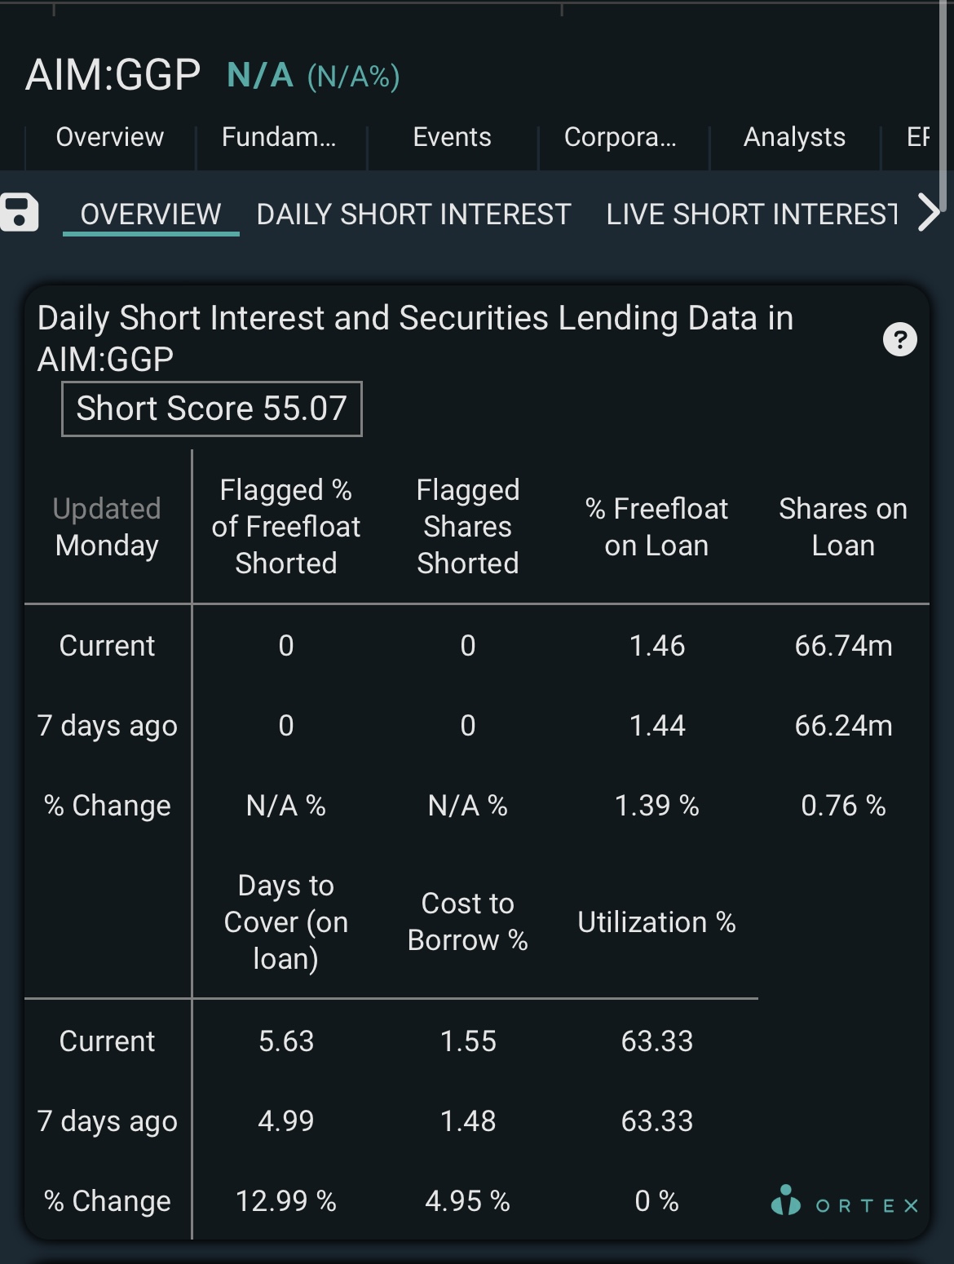Open the help question mark icon
The image size is (954, 1264).
coord(900,339)
